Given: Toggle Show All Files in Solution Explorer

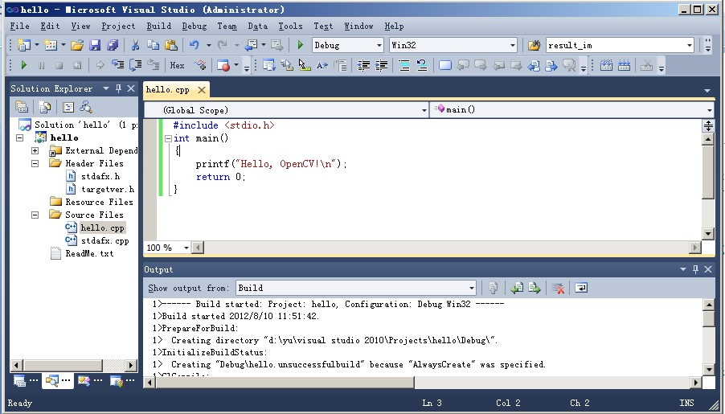Looking at the screenshot, I should click(x=44, y=107).
